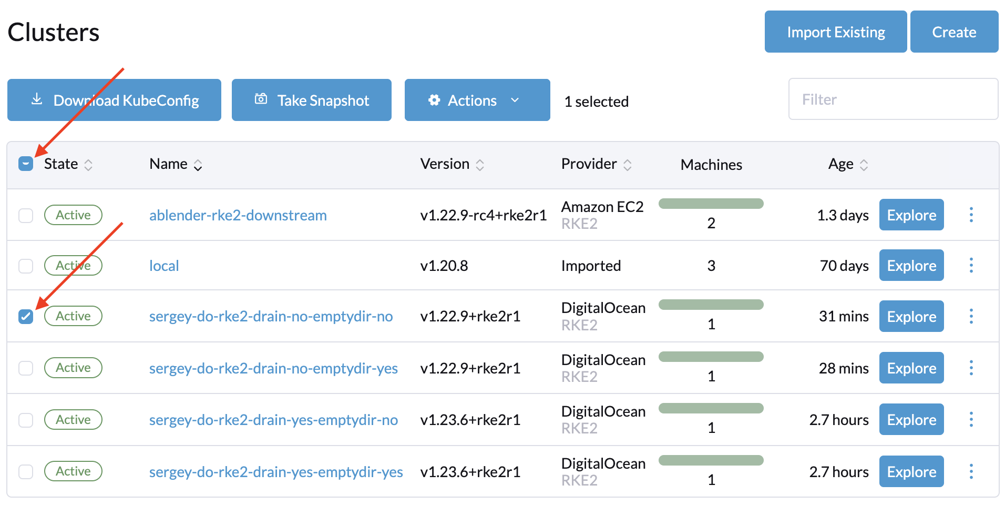
Task: Explore the ablender-rke2-downstream cluster
Action: 911,215
